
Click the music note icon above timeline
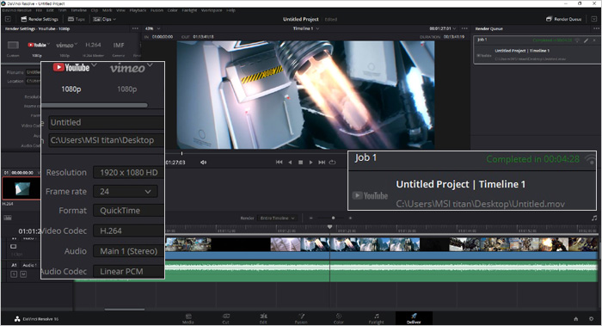594,218
